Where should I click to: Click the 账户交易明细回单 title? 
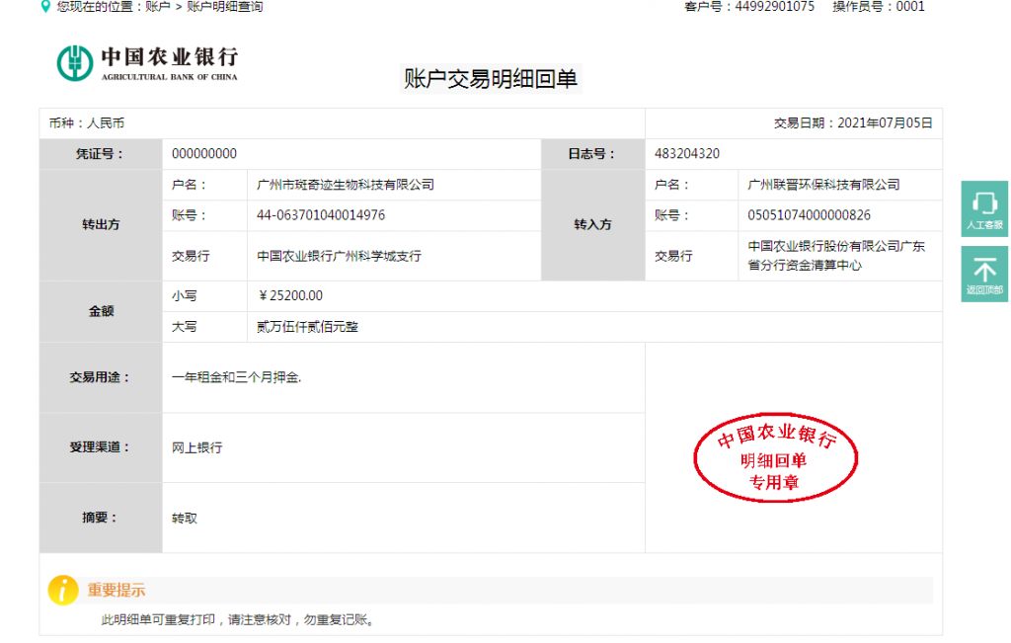click(491, 80)
